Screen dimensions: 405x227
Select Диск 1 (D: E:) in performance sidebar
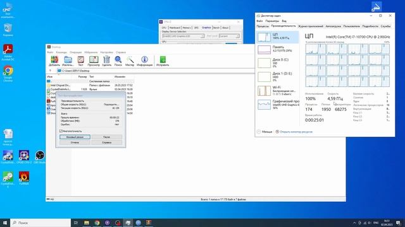click(278, 77)
